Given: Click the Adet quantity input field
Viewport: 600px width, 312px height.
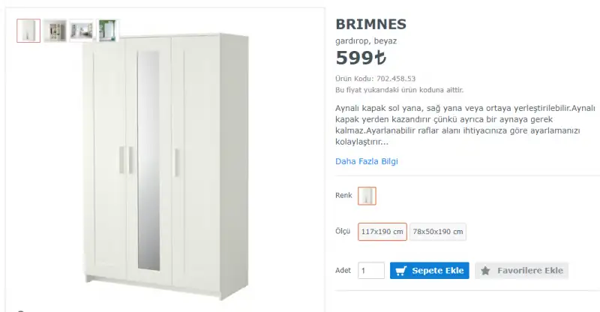Looking at the screenshot, I should click(x=371, y=271).
